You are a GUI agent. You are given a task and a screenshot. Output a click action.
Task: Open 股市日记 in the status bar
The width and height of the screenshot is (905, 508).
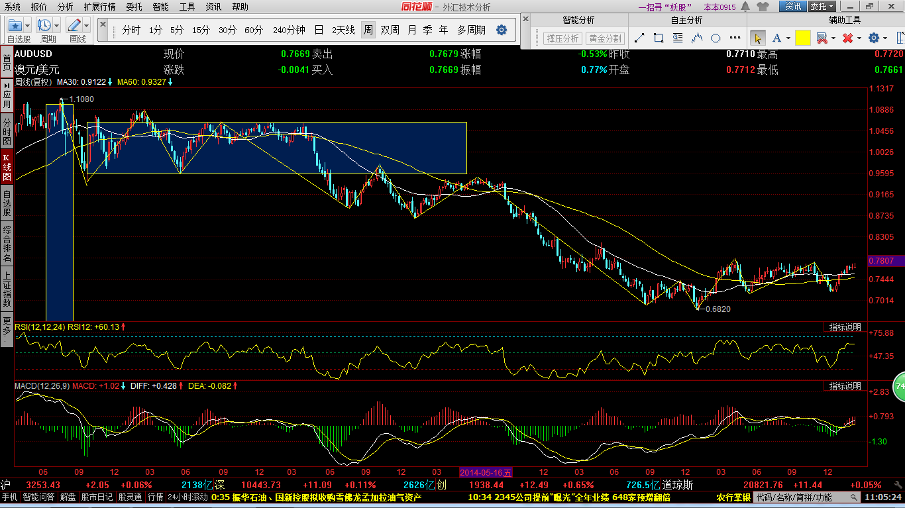tap(97, 497)
